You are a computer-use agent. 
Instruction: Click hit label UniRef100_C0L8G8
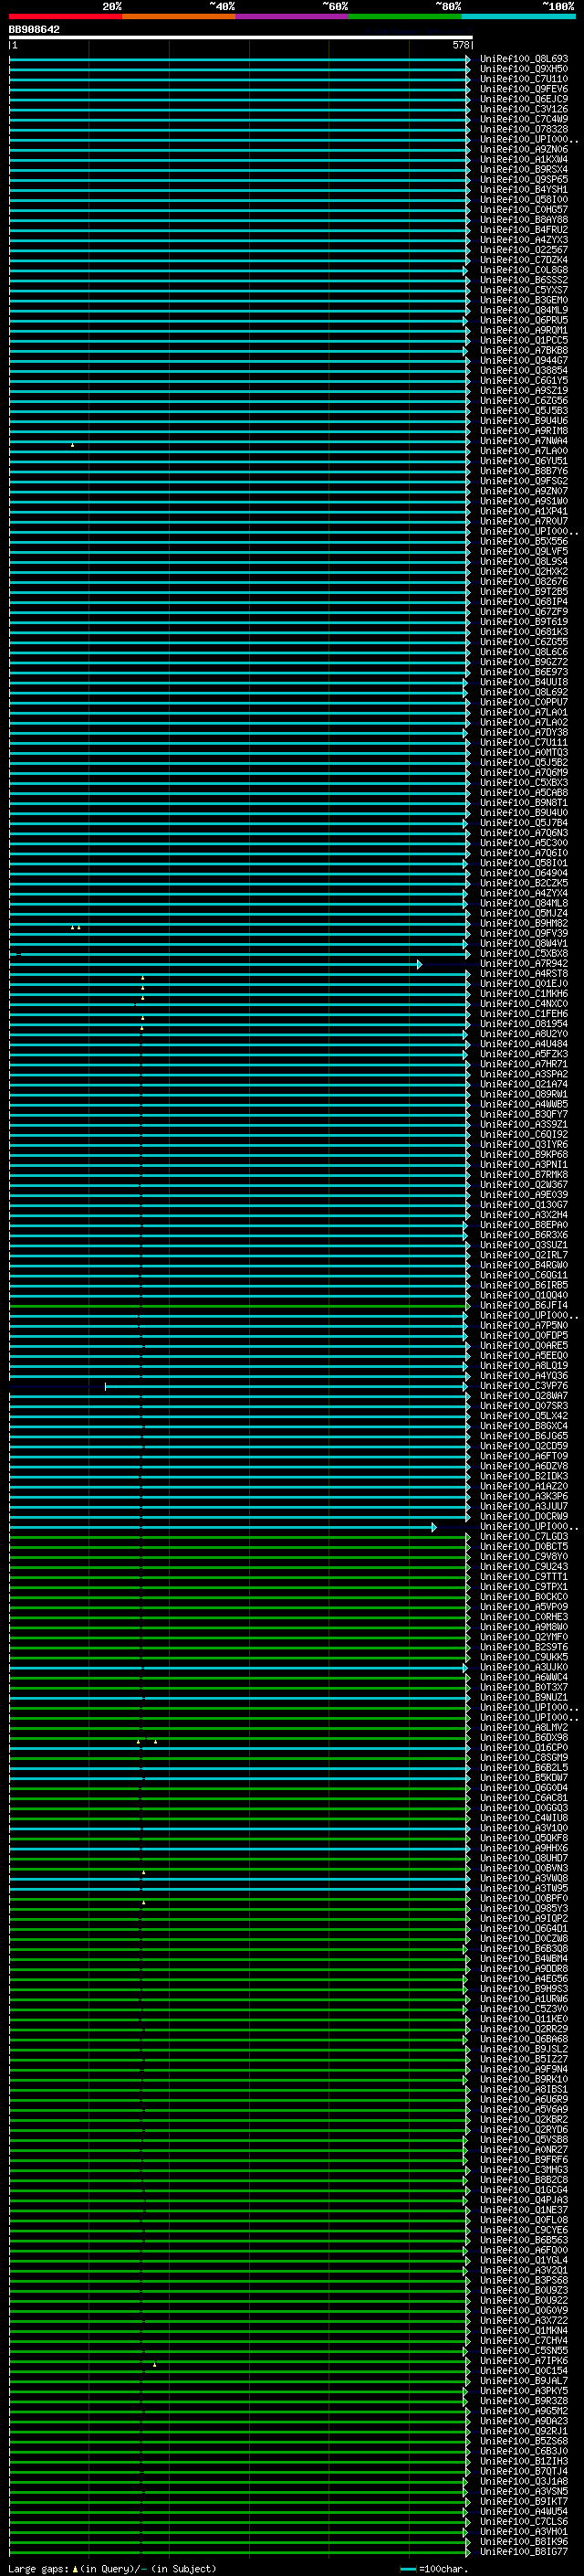pos(524,270)
